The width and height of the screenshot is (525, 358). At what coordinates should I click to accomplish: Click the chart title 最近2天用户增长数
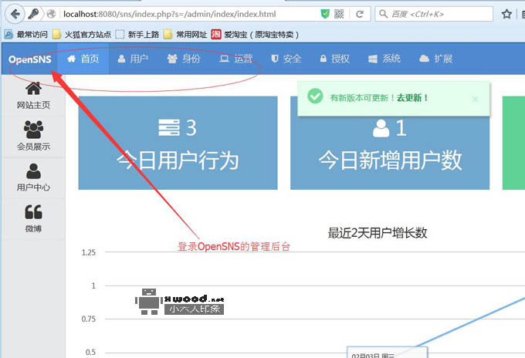tap(378, 233)
